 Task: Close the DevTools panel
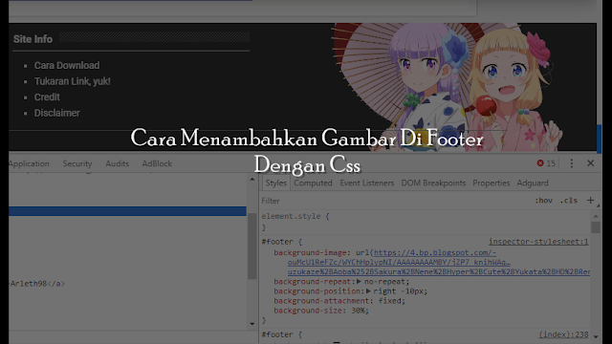click(x=591, y=163)
